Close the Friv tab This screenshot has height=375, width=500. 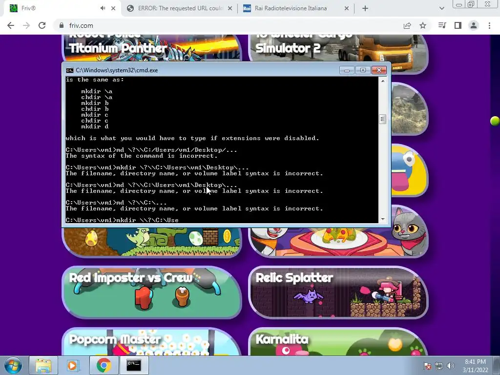113,8
